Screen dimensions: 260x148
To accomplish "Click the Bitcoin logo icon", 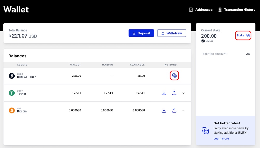I will 12,110.
